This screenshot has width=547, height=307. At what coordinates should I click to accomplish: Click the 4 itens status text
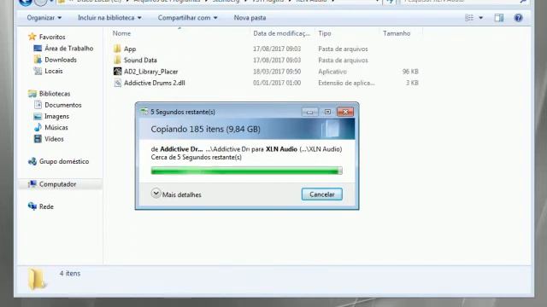[x=70, y=274]
